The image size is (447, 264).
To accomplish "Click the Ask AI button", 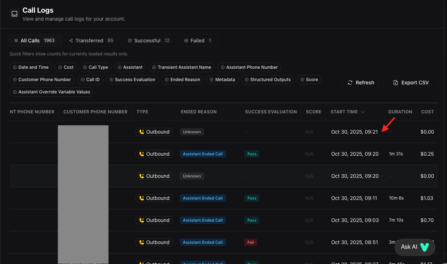I will (415, 247).
